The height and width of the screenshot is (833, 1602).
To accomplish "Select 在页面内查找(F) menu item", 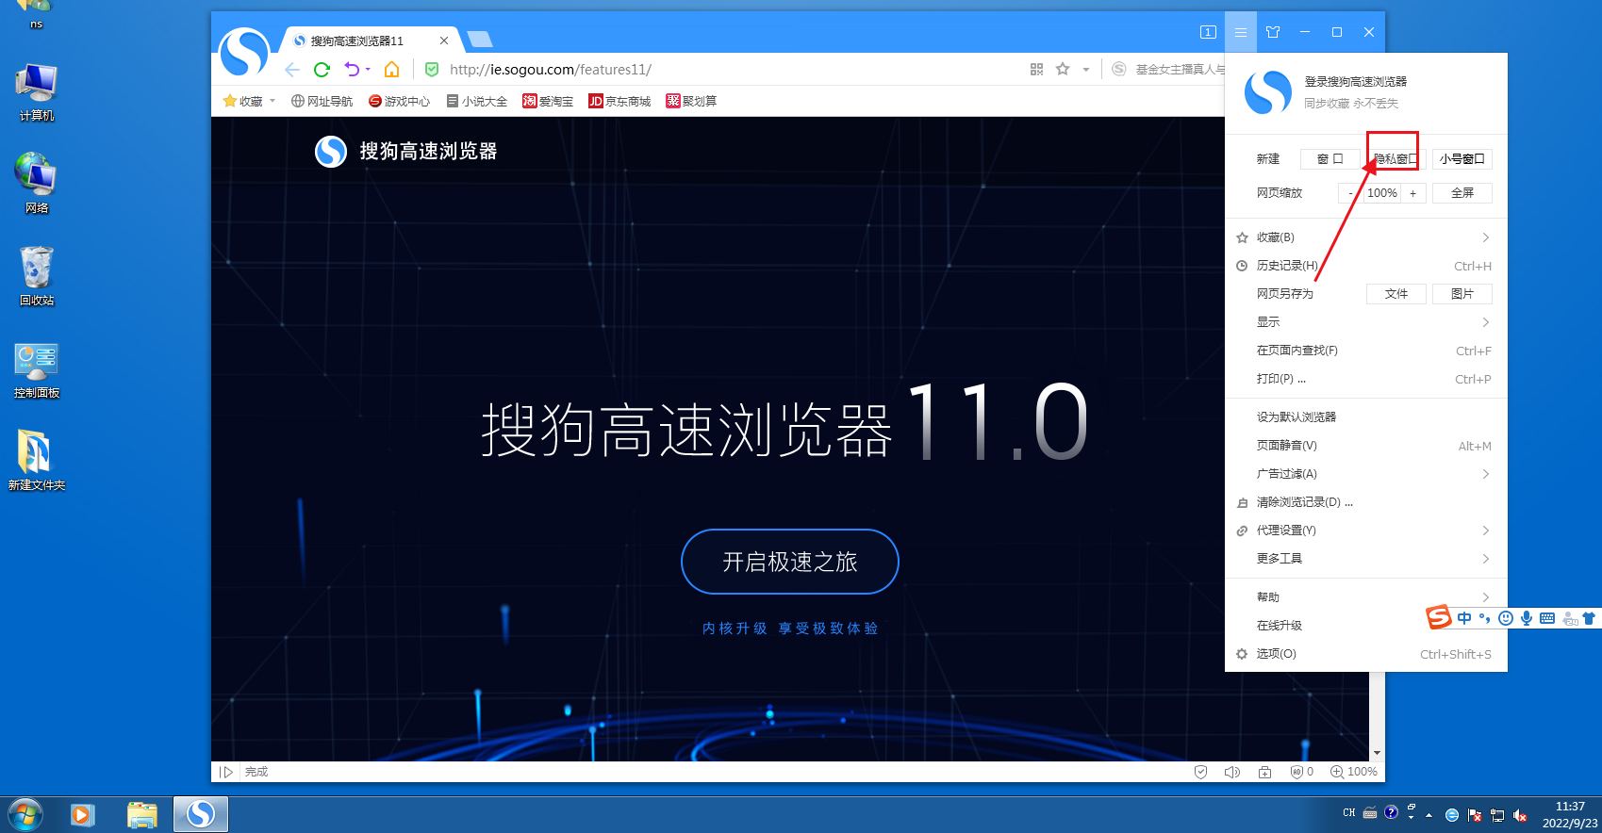I will 1366,351.
